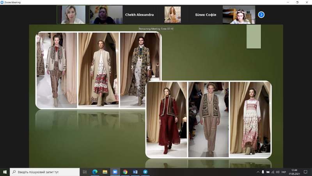Click the Remaining Meeting Time notice
The image size is (312, 176).
pos(156,29)
